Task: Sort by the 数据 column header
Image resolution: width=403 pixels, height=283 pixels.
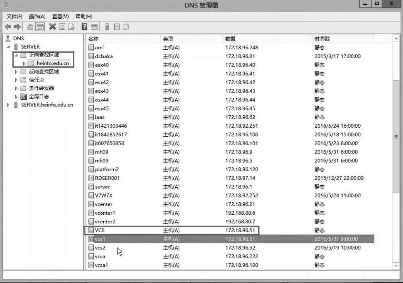Action: [x=267, y=39]
